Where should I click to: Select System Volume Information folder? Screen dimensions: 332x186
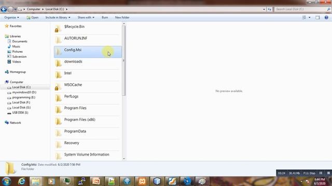pos(88,156)
